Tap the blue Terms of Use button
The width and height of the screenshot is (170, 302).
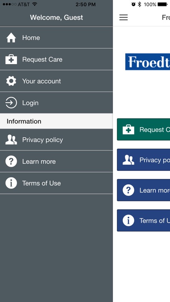pos(143,220)
